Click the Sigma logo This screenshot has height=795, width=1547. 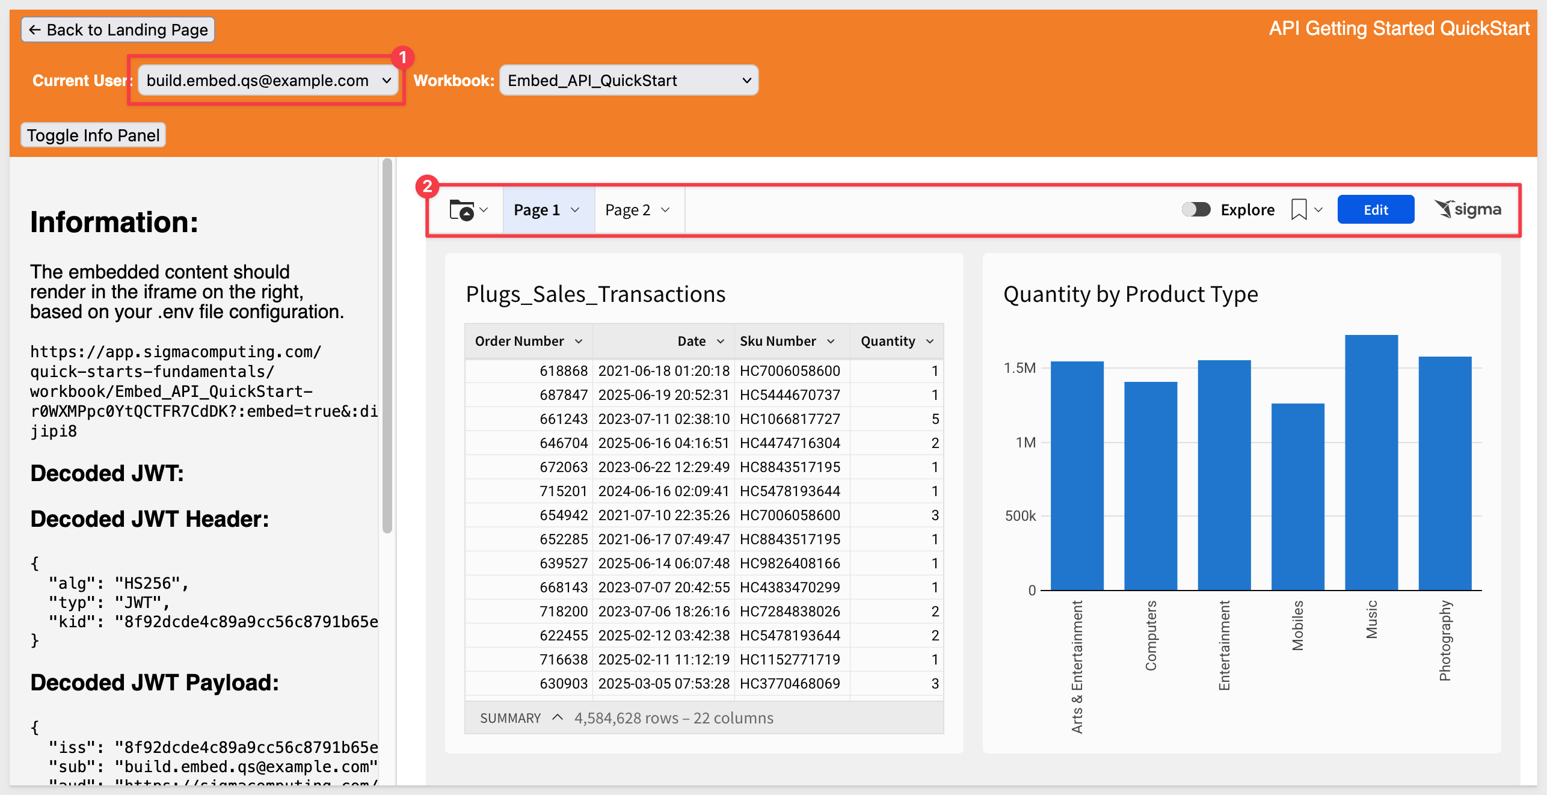(1468, 209)
